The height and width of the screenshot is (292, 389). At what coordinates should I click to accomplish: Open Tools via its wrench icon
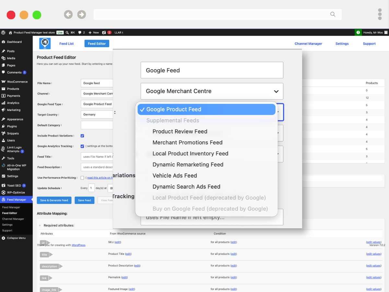(x=3, y=158)
